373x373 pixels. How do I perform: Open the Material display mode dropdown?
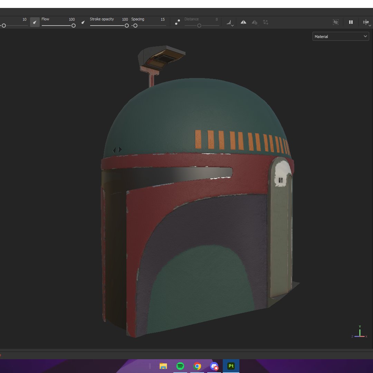(x=341, y=36)
